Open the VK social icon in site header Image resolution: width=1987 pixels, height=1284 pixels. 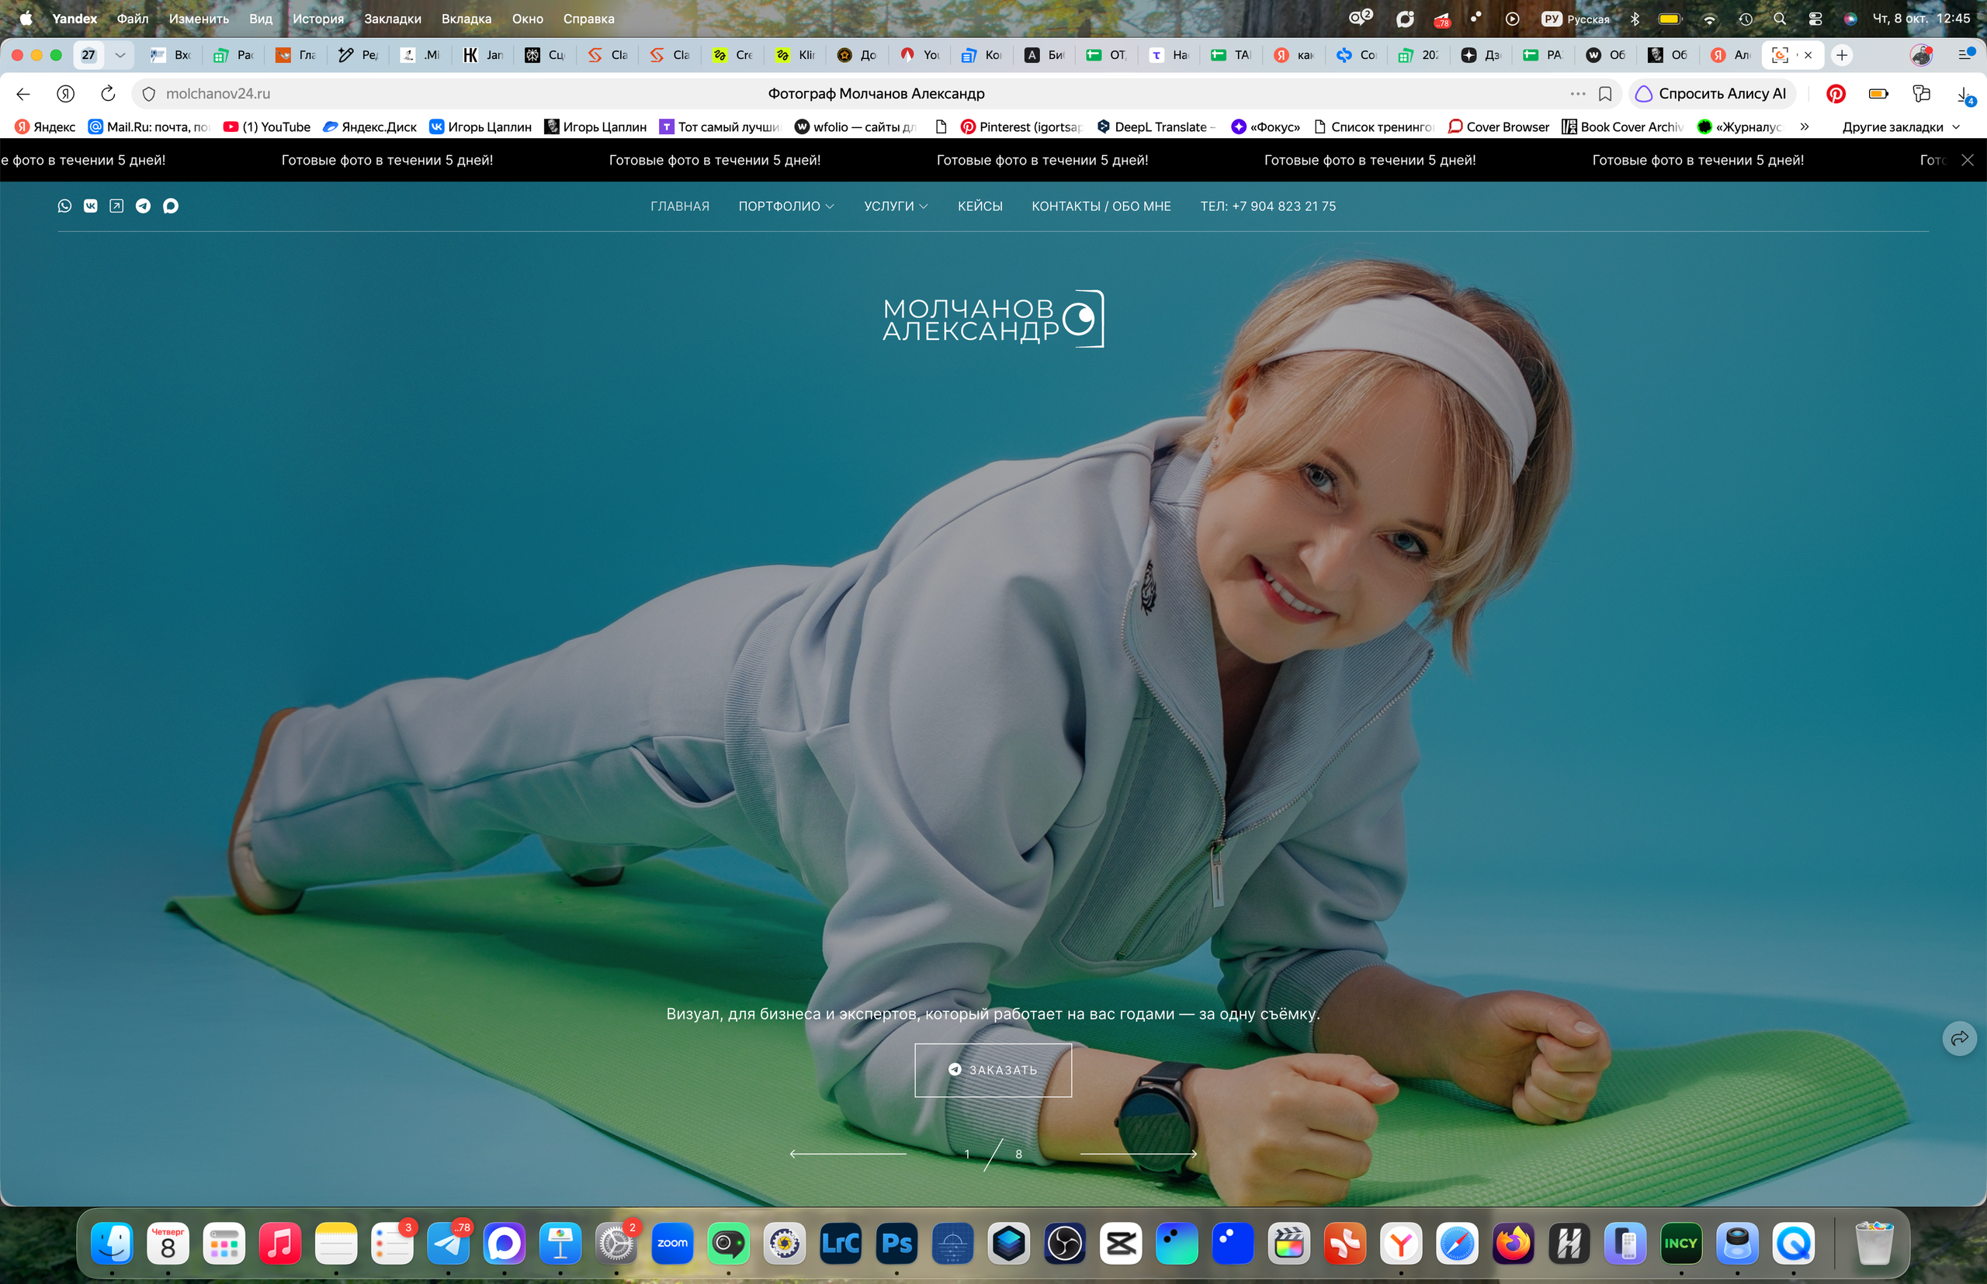pos(90,206)
